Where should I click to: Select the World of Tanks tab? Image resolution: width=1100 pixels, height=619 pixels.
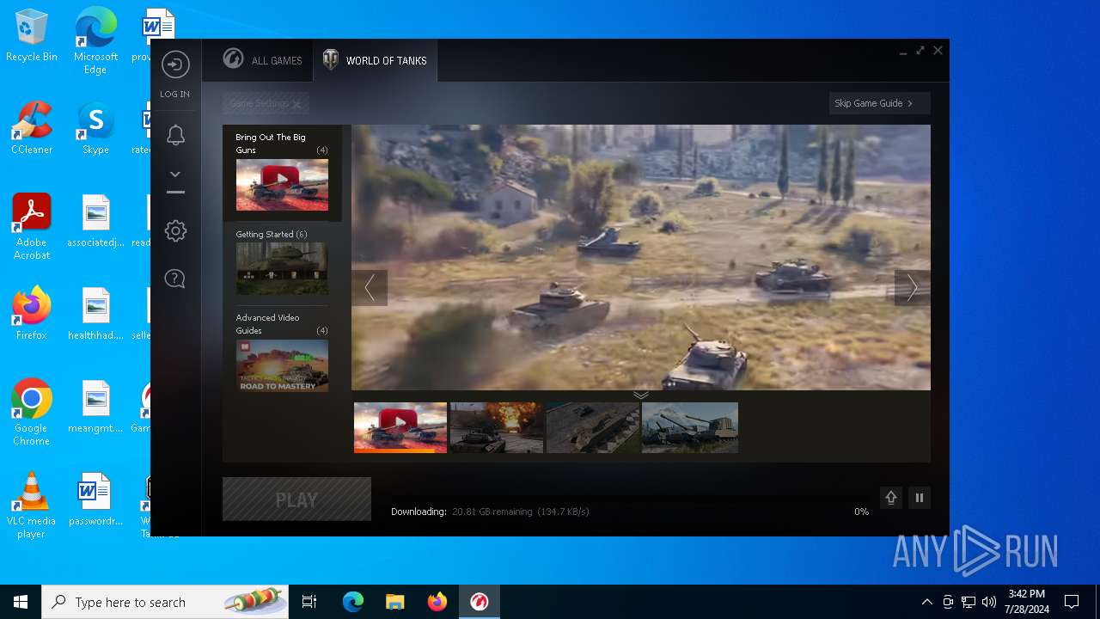(x=375, y=60)
